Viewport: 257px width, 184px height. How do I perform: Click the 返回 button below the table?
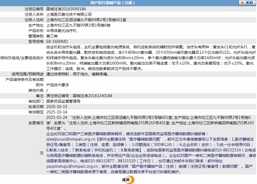click(x=128, y=180)
